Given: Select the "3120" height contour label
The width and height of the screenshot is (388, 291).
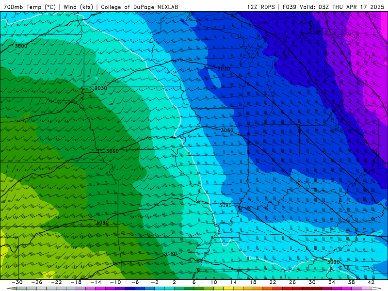Looking at the screenshot, I should (171, 254).
